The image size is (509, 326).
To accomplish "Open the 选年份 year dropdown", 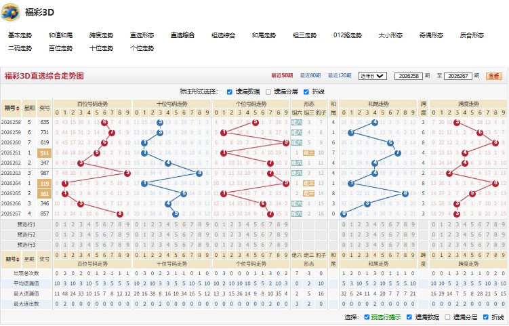I will (x=372, y=76).
